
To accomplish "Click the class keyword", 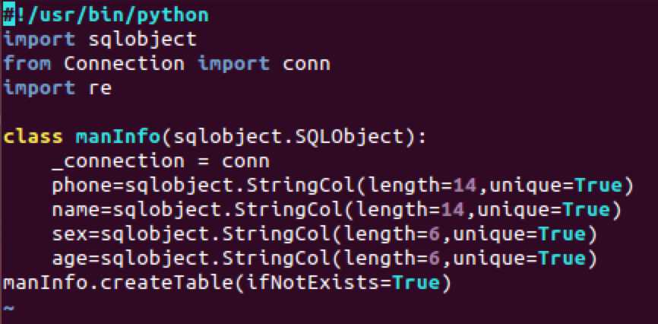I will click(x=33, y=137).
